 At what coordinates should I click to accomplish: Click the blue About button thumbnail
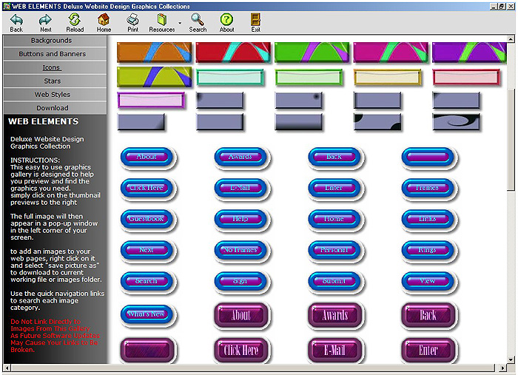pyautogui.click(x=147, y=157)
